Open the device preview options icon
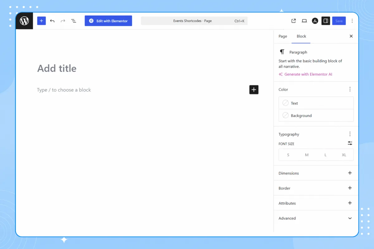Image resolution: width=374 pixels, height=249 pixels. click(x=304, y=21)
